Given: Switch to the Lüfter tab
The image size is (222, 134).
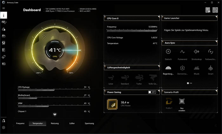Looking at the screenshot, I should tap(72, 123).
